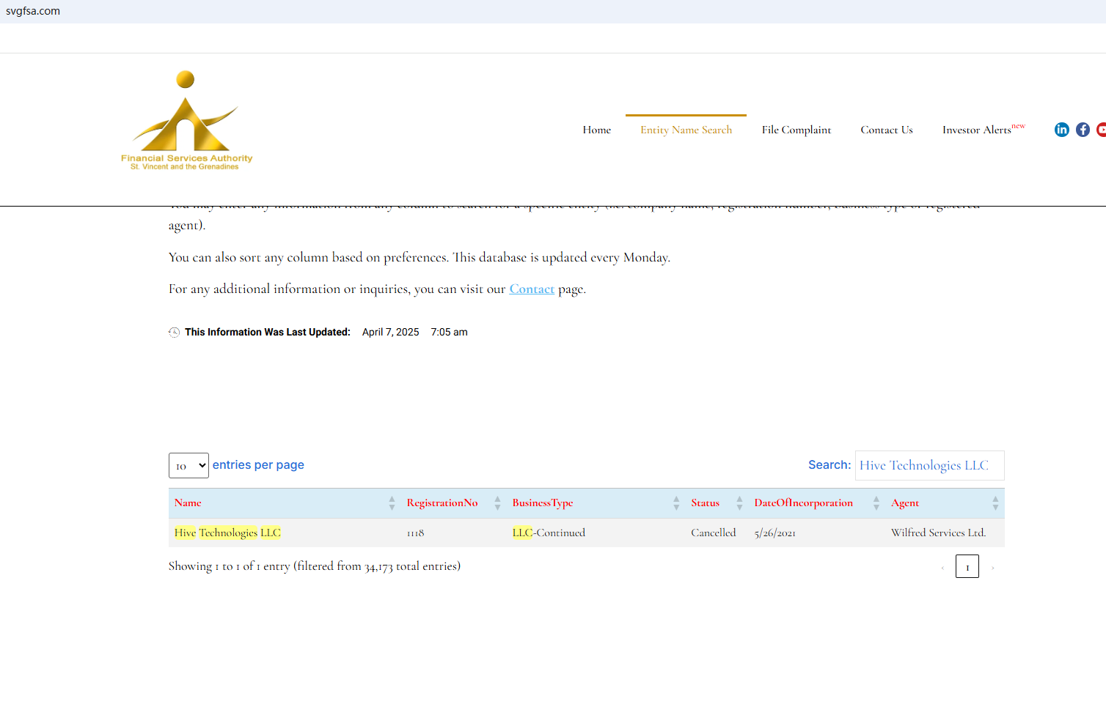The height and width of the screenshot is (712, 1106).
Task: Sort by BusinessType column arrows
Action: [x=676, y=503]
